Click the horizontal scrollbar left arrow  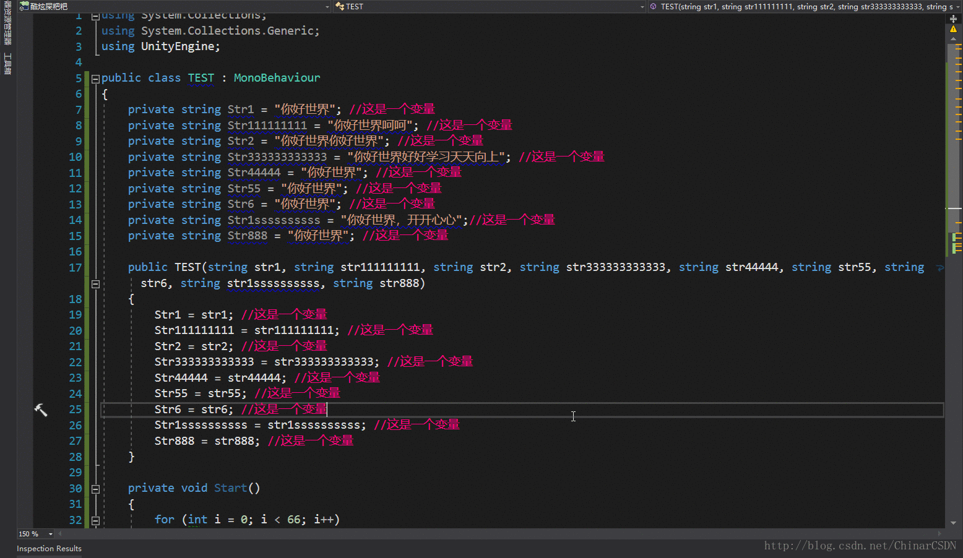59,533
